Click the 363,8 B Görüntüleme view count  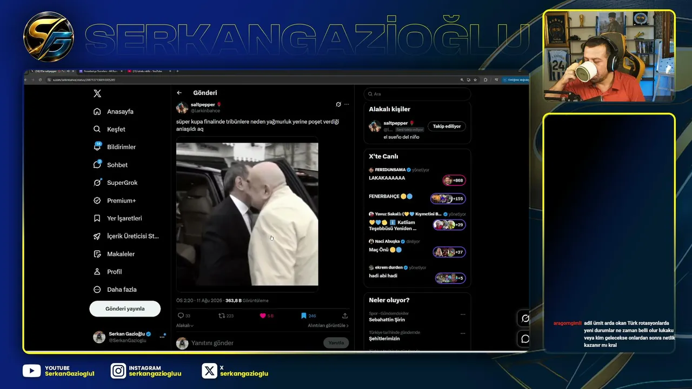coord(247,300)
